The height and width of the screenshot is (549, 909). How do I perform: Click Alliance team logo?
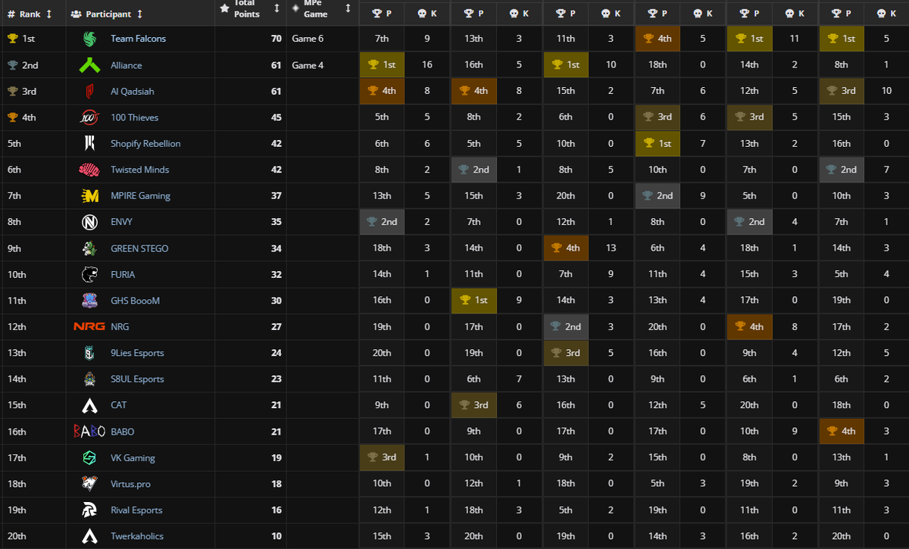[x=89, y=65]
